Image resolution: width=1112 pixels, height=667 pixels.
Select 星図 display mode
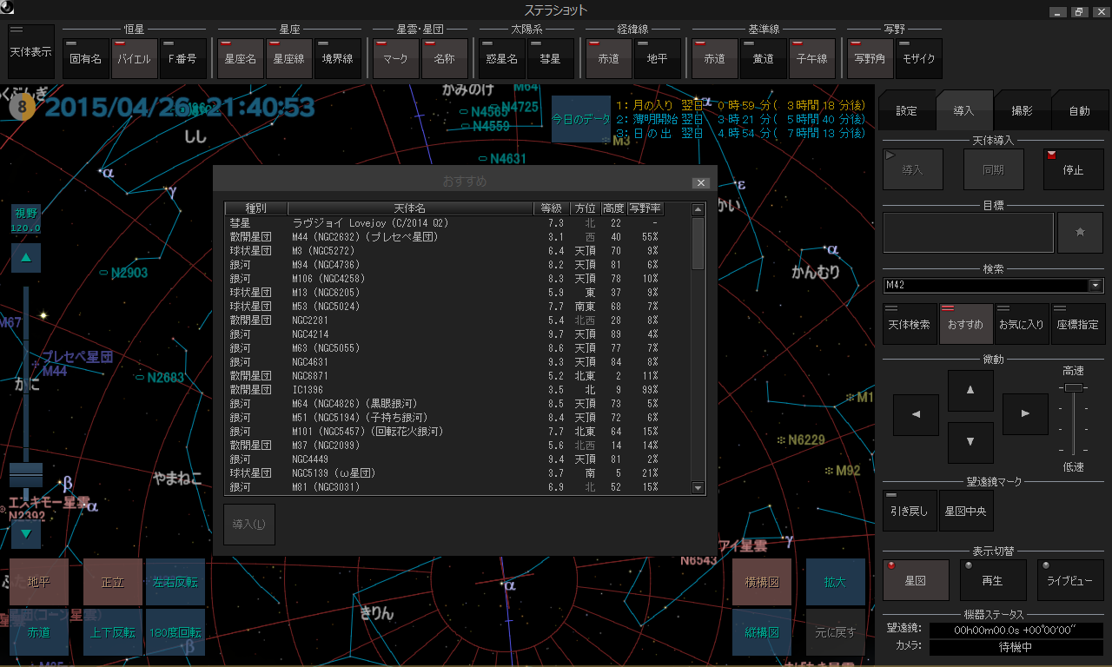coord(916,580)
